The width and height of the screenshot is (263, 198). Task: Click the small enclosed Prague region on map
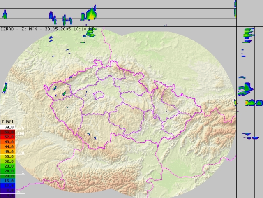pyautogui.click(x=99, y=96)
